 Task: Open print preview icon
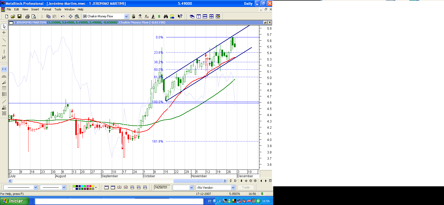tap(34, 17)
